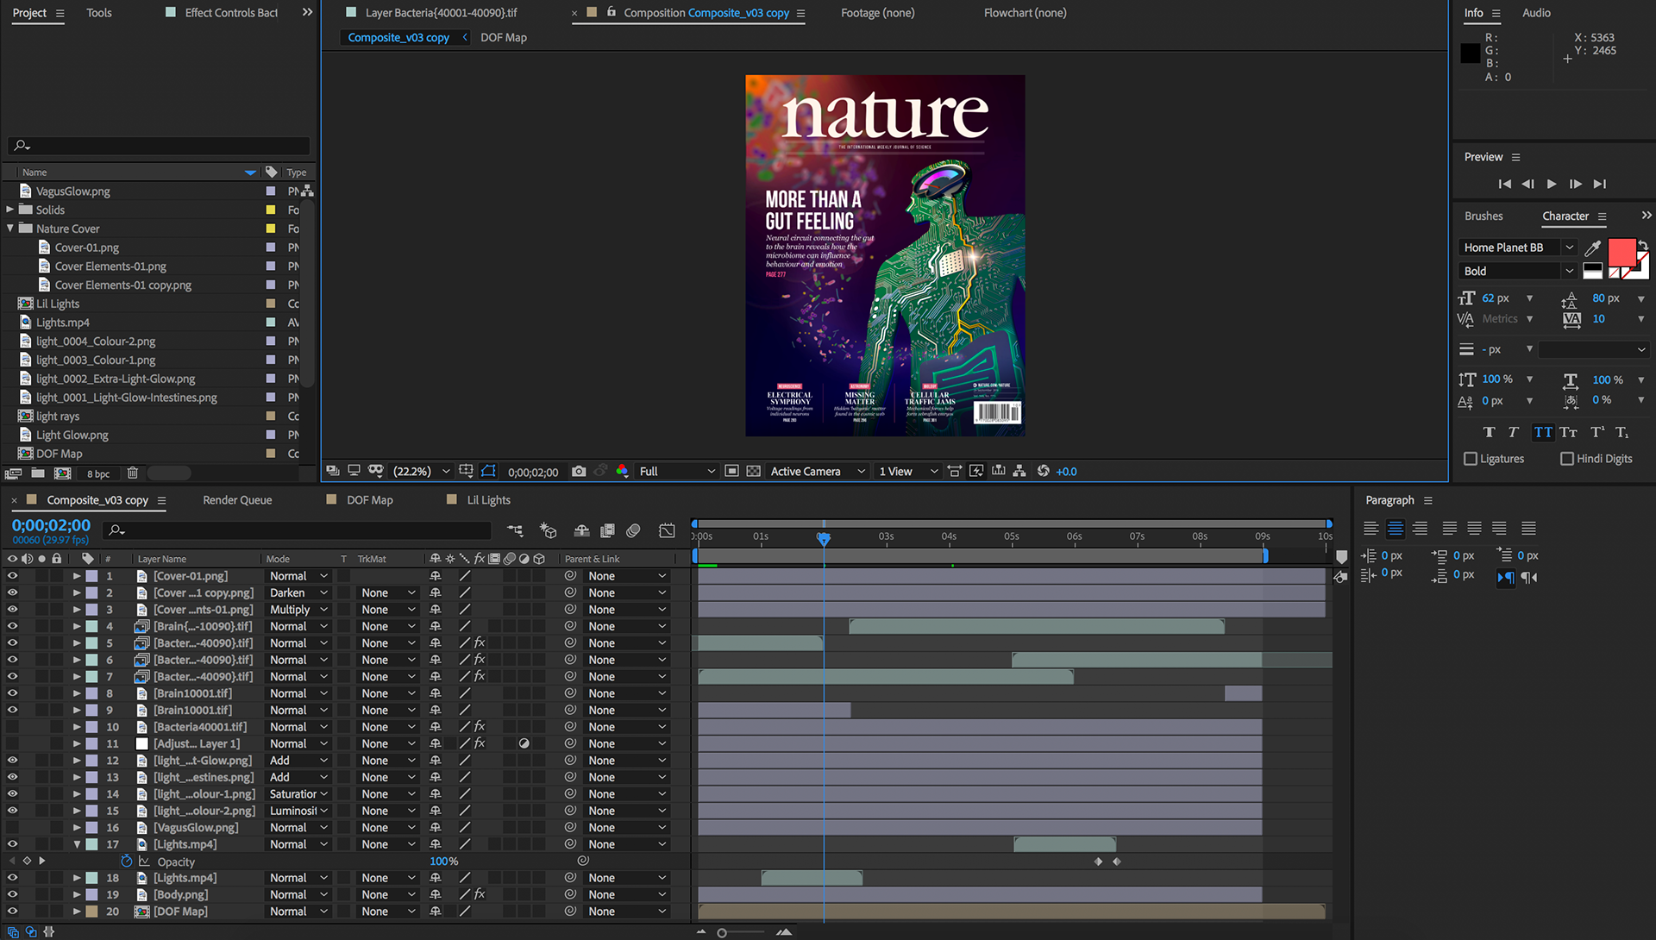This screenshot has width=1656, height=940.
Task: Click the Toggle Mask visibility icon
Action: 488,471
